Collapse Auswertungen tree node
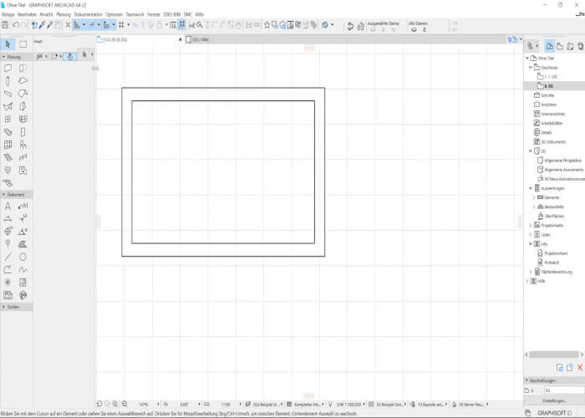The image size is (585, 418). 531,188
